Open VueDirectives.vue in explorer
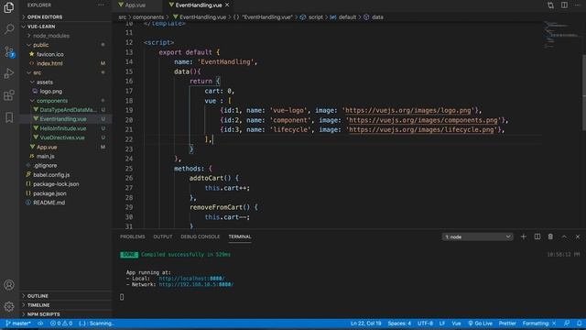The width and height of the screenshot is (586, 330). click(x=62, y=137)
